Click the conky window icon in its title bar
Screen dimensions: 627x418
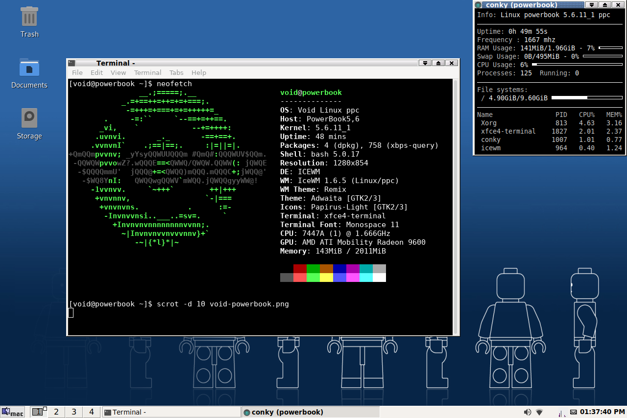(x=479, y=5)
